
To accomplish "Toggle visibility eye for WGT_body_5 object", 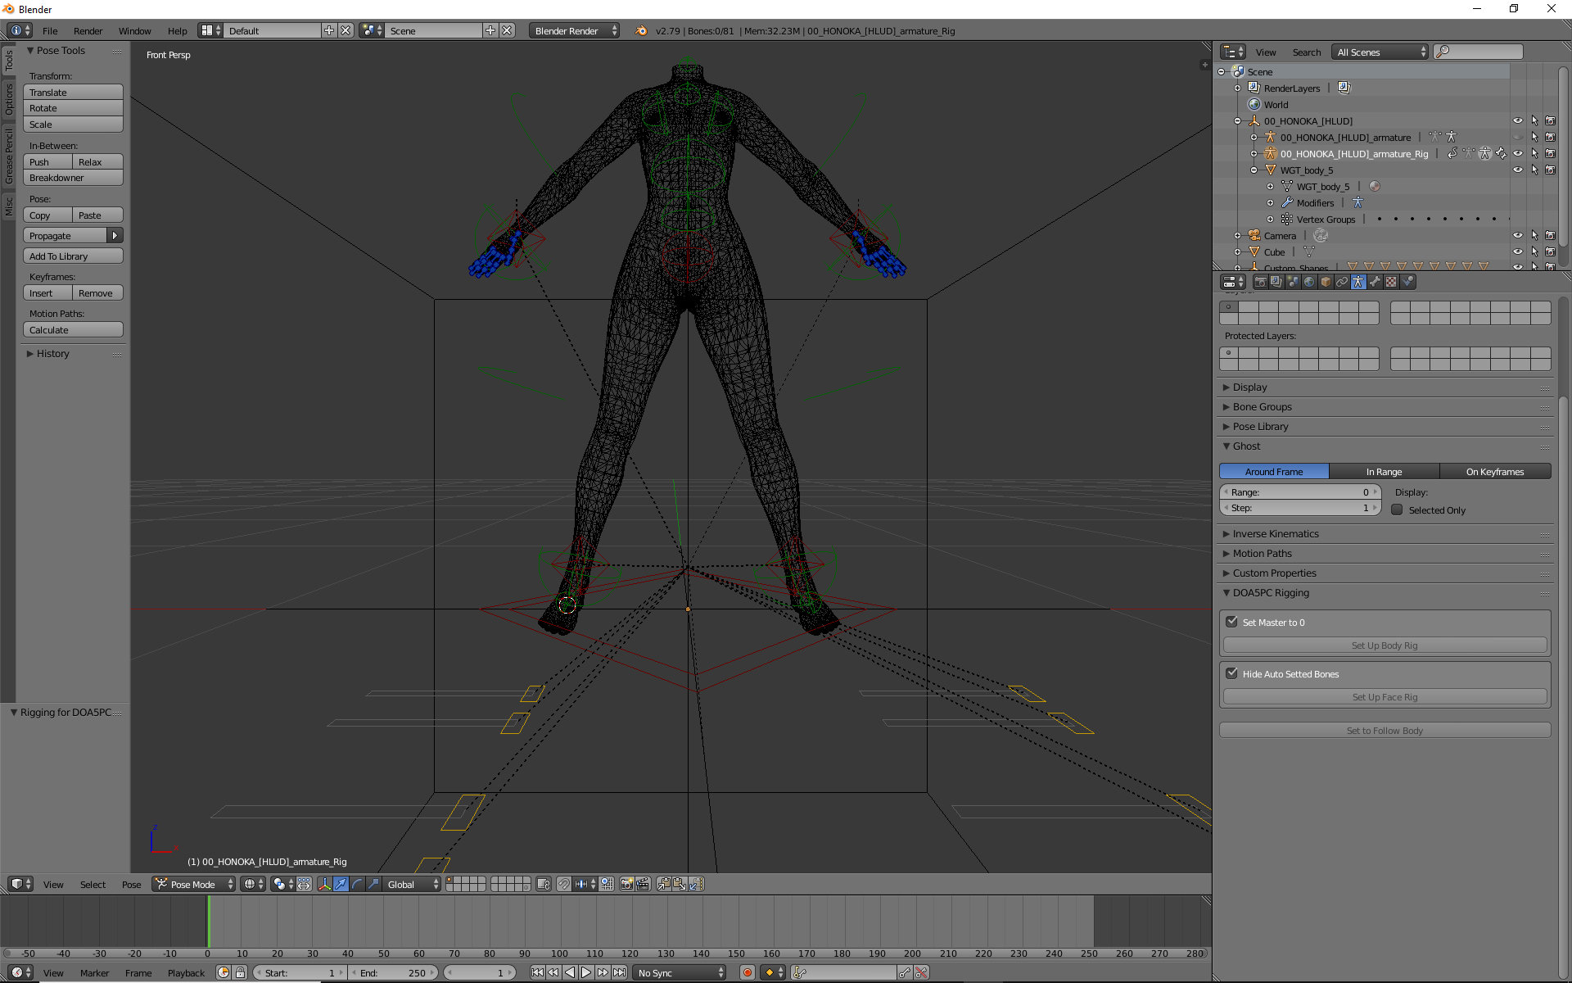I will coord(1517,170).
